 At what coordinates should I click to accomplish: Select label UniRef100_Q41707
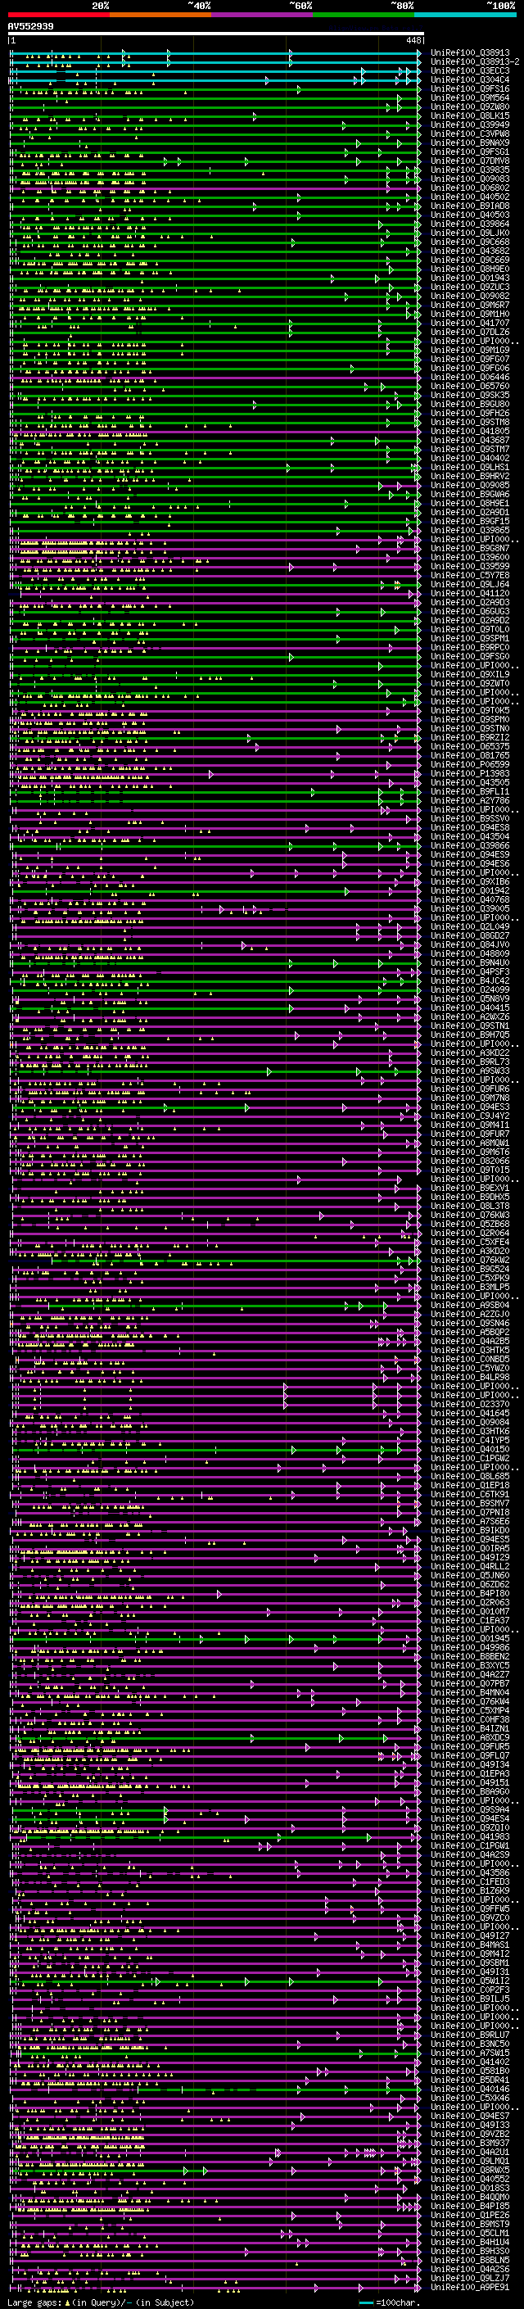(x=470, y=323)
